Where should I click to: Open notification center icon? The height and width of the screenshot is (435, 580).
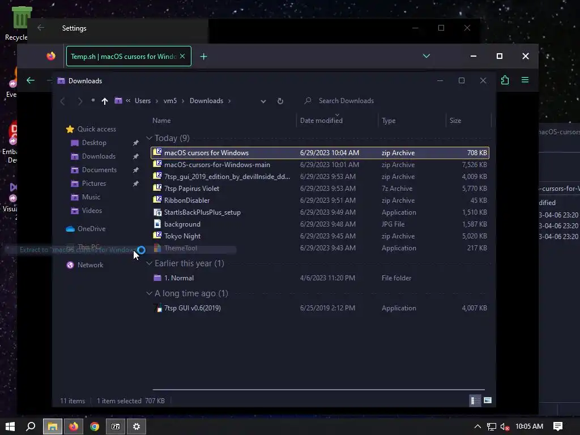pyautogui.click(x=558, y=427)
